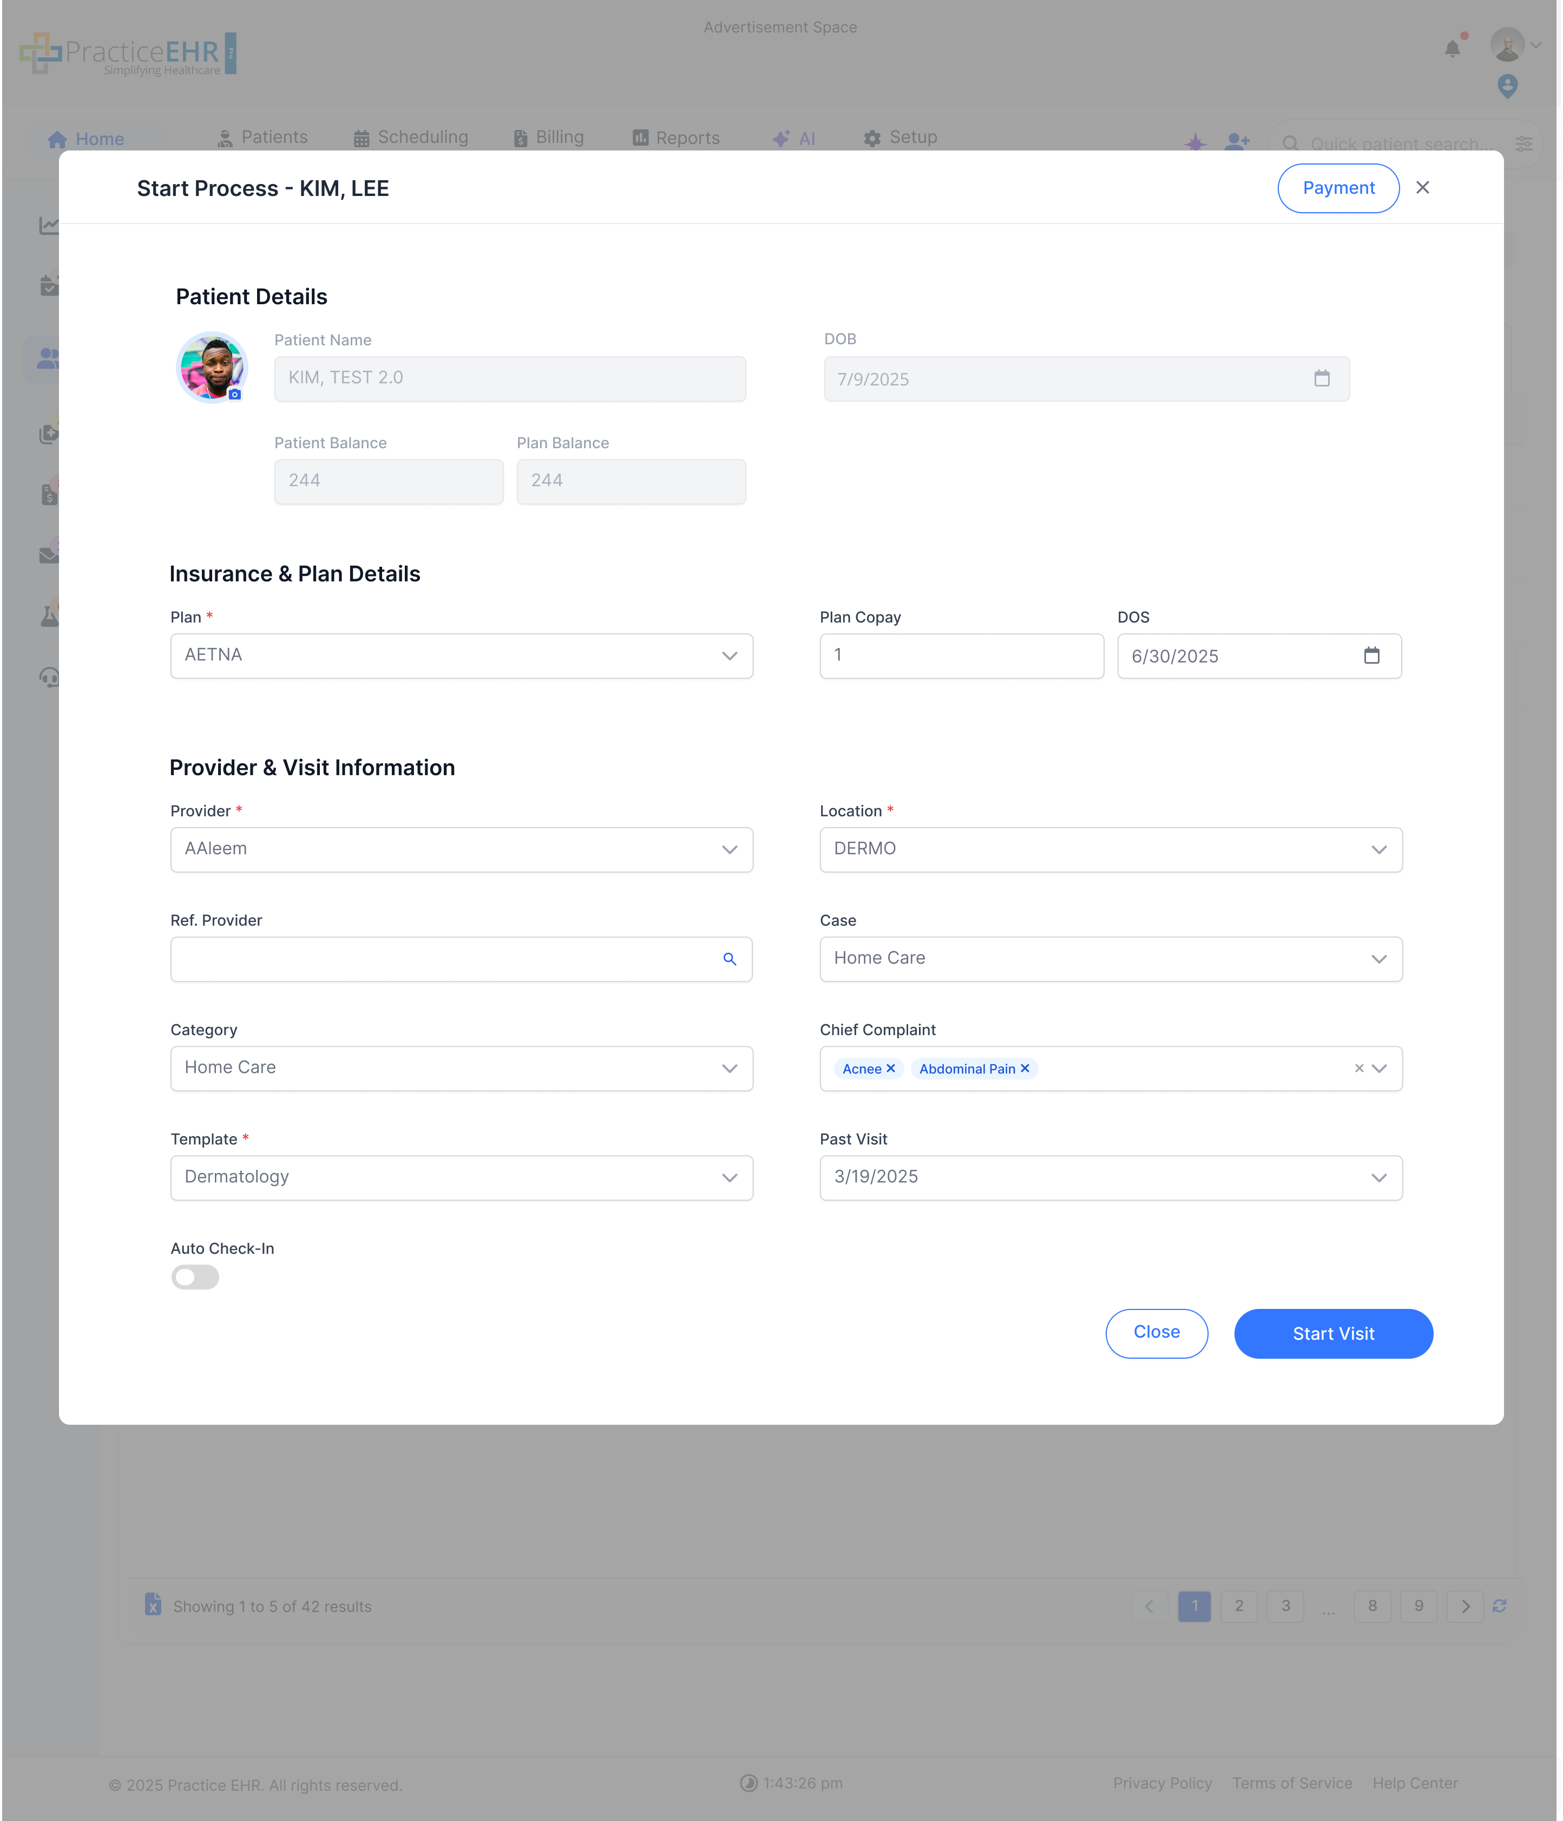Open the search filter sliders icon
1563x1821 pixels.
pyautogui.click(x=1523, y=143)
